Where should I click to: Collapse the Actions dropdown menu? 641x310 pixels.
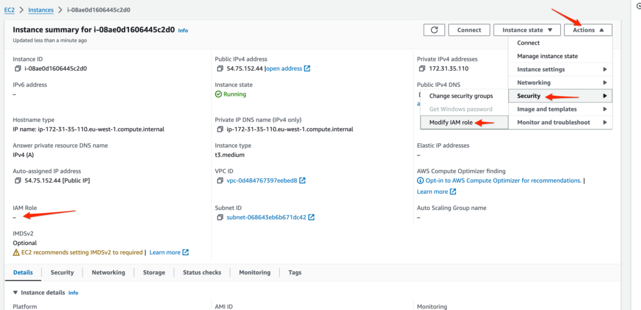(x=588, y=30)
